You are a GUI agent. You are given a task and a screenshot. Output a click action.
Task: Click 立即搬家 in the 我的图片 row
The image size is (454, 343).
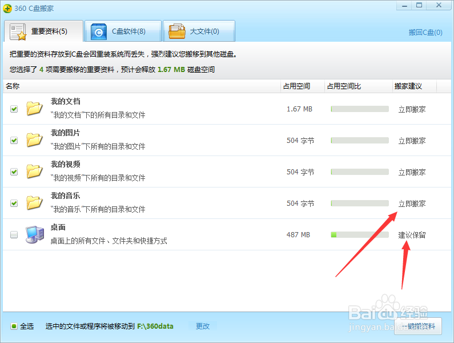(x=412, y=141)
